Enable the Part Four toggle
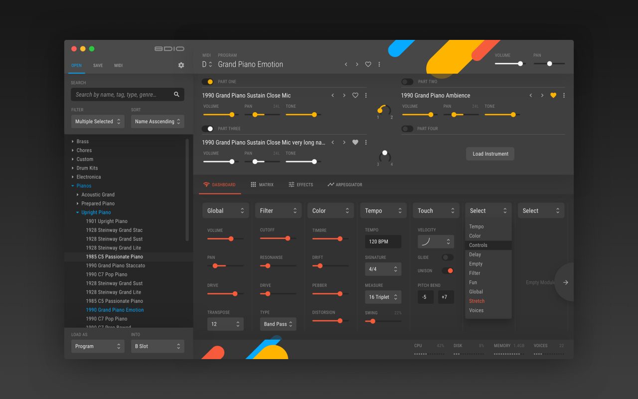This screenshot has width=638, height=399. (407, 129)
